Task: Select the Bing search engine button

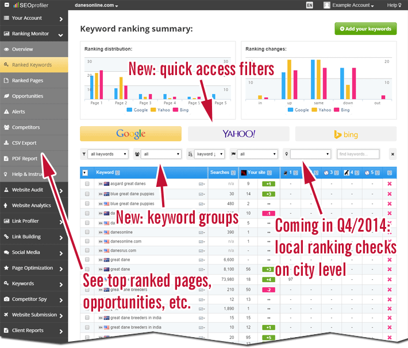Action: click(x=346, y=134)
